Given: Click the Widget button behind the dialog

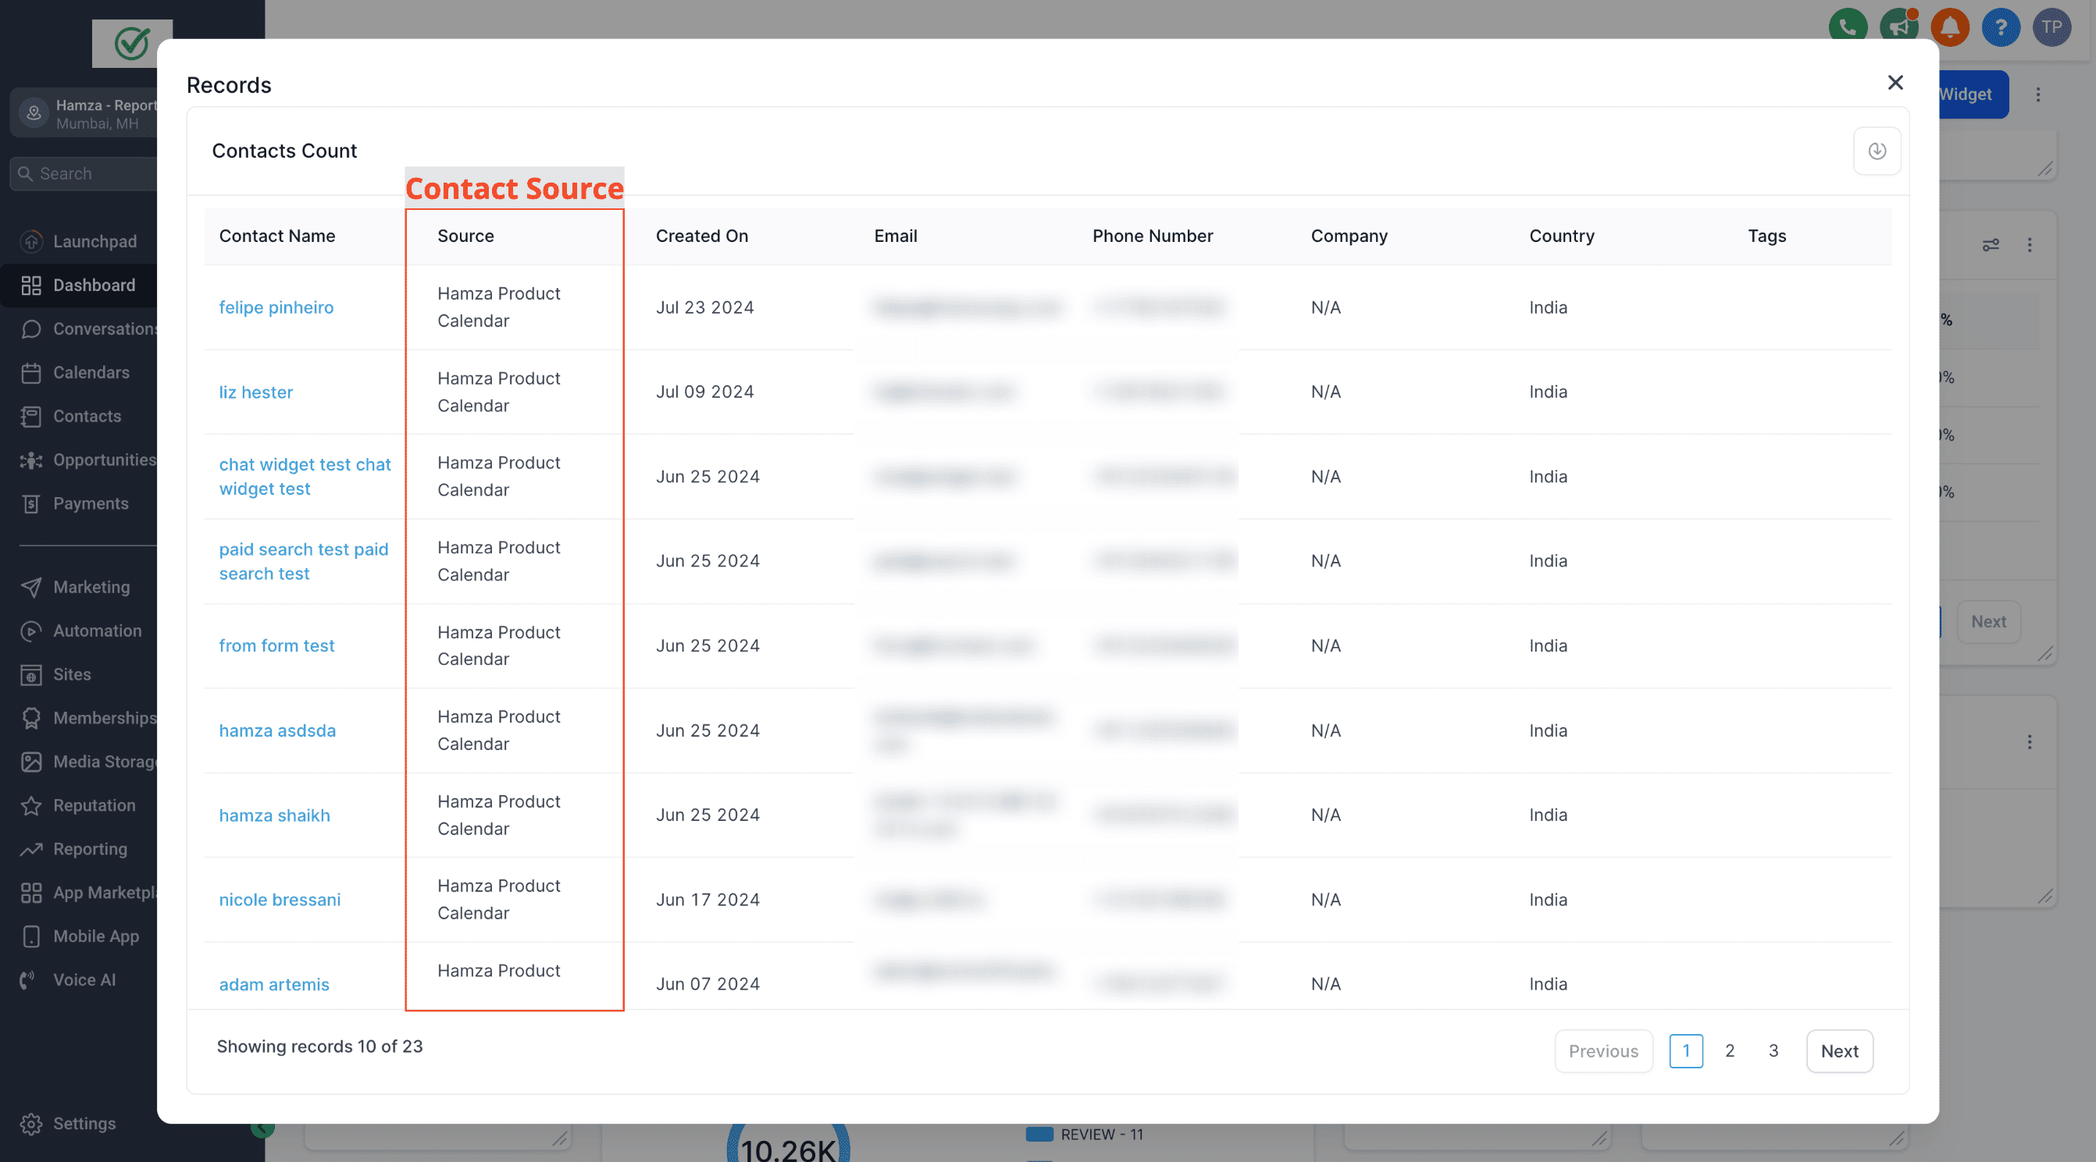Looking at the screenshot, I should [x=1973, y=94].
